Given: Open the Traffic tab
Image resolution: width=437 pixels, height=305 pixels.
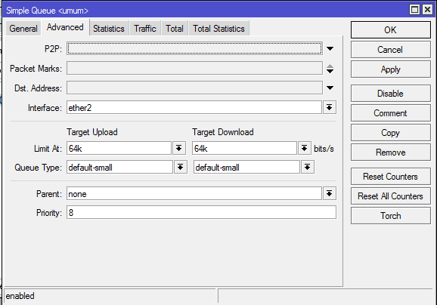Looking at the screenshot, I should pyautogui.click(x=145, y=29).
